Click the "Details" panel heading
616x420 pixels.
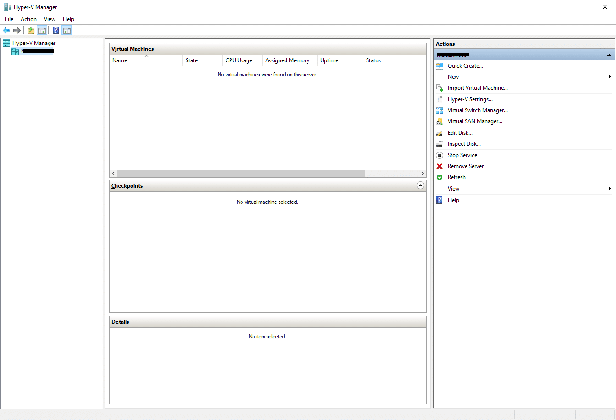[x=120, y=322]
